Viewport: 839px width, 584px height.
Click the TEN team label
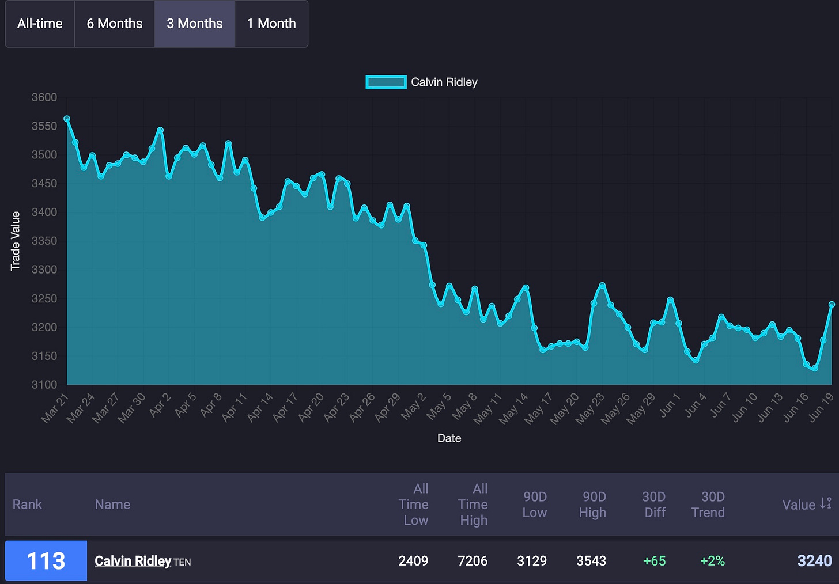point(182,562)
